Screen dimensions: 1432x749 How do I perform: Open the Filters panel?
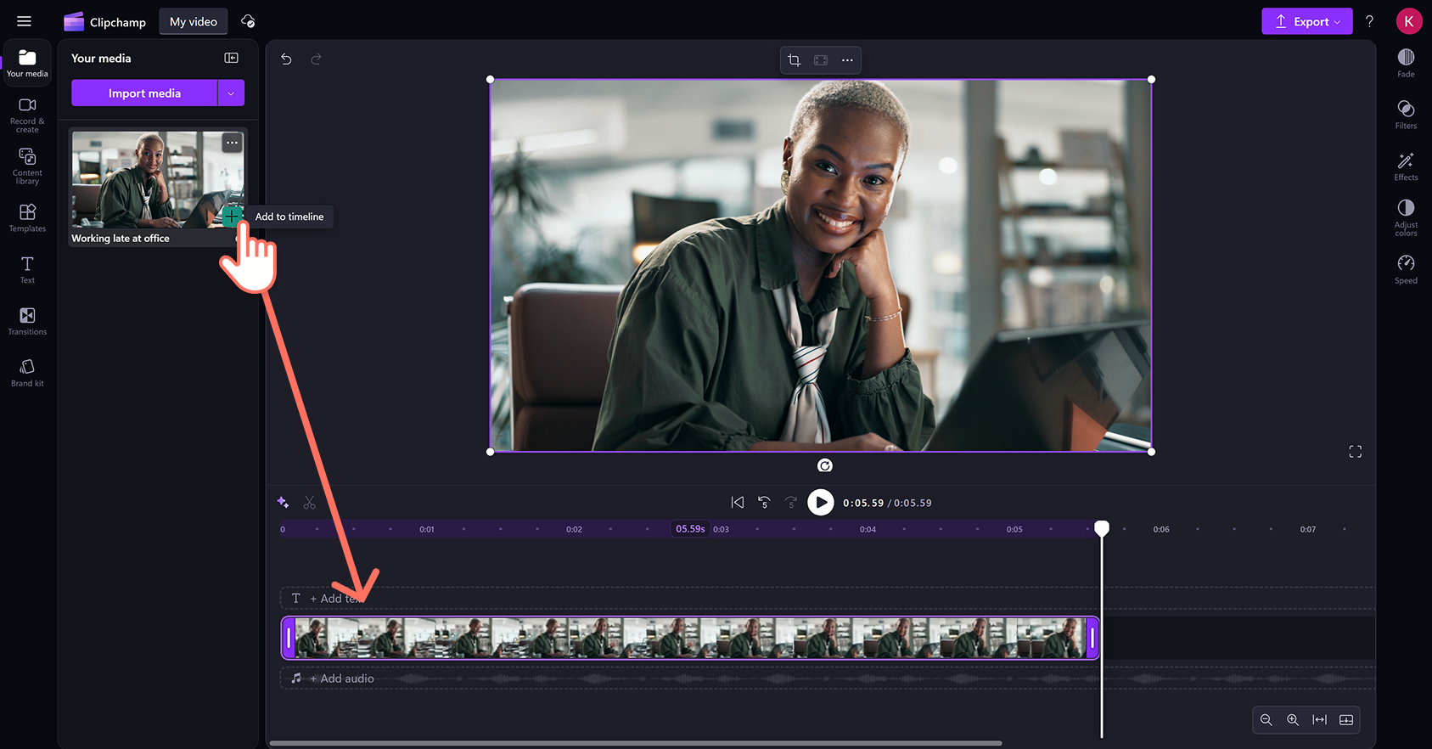click(1406, 115)
